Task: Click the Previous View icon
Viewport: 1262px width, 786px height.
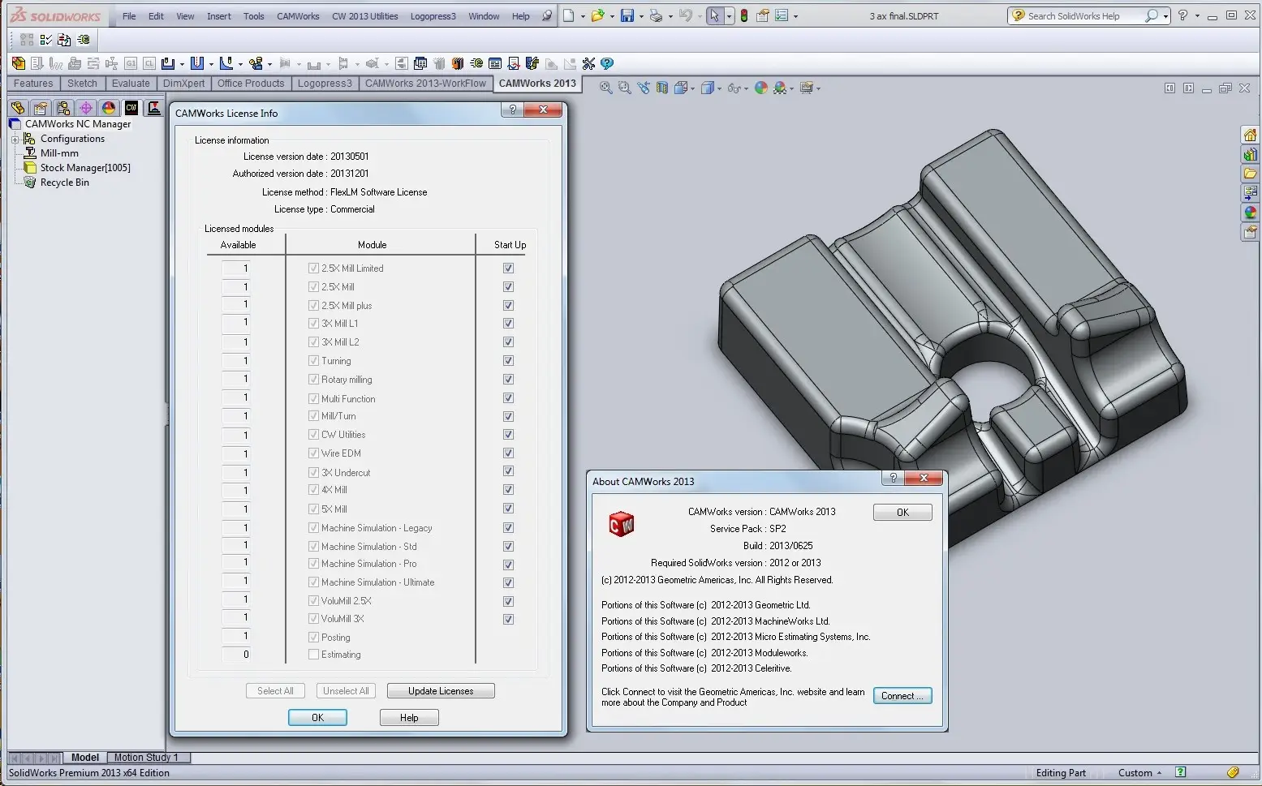Action: click(644, 88)
